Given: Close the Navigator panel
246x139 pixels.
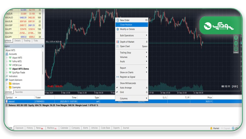Looking at the screenshot, I should tap(43, 46).
